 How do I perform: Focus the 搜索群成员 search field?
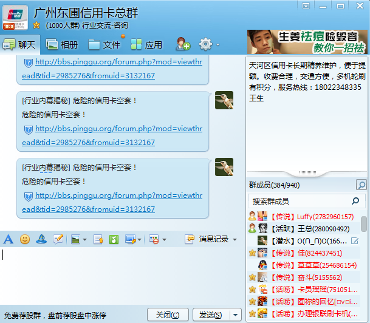pos(307,201)
